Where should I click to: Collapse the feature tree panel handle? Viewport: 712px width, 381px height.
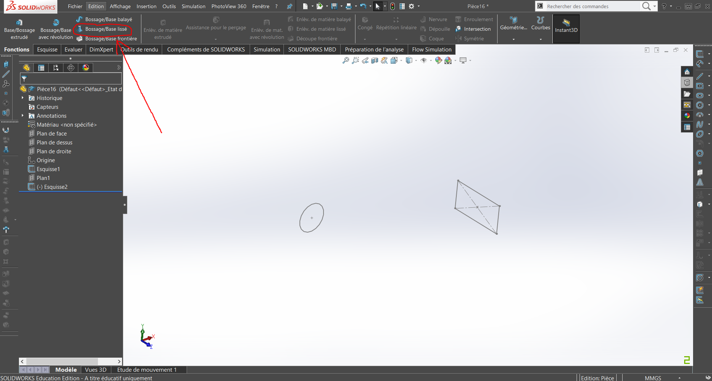coord(125,205)
